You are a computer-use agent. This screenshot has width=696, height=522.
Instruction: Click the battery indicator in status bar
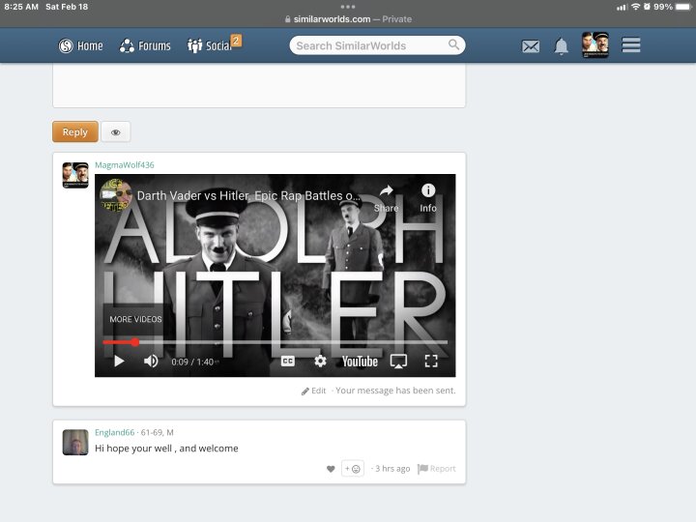coord(683,7)
